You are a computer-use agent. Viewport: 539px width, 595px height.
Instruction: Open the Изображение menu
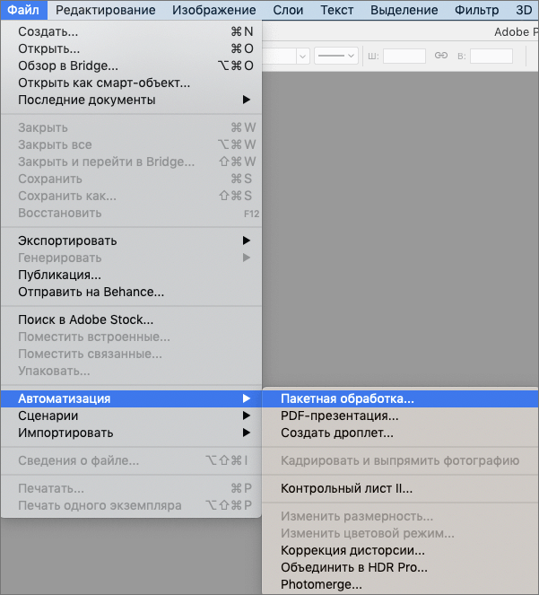click(214, 10)
